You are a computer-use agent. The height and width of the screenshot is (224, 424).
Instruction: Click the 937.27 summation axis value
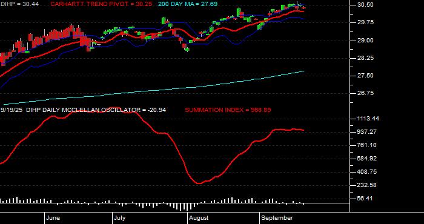tap(366, 132)
